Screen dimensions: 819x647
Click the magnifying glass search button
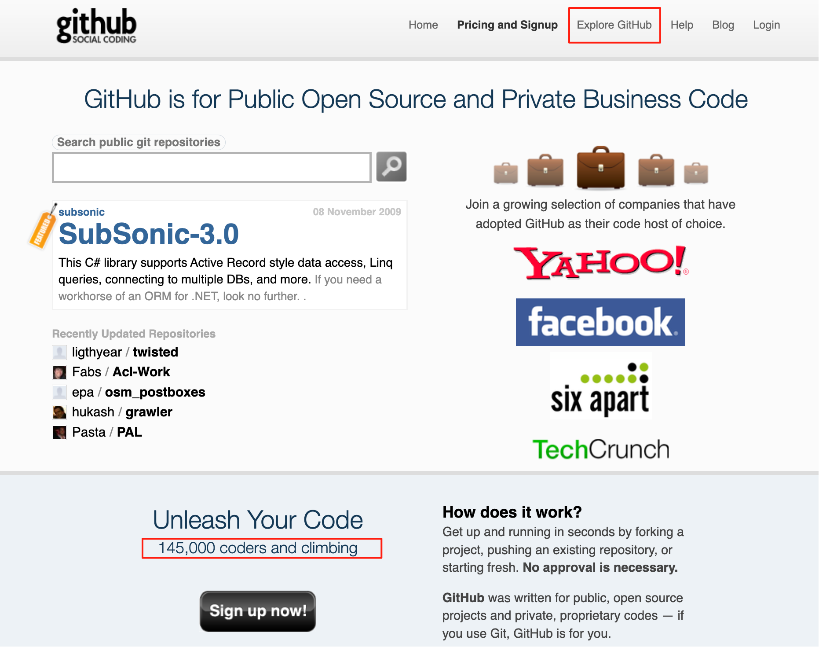[391, 167]
